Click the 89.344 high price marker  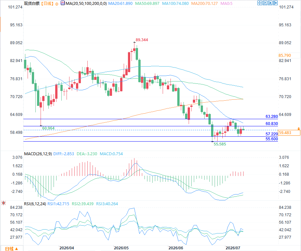(x=142, y=40)
